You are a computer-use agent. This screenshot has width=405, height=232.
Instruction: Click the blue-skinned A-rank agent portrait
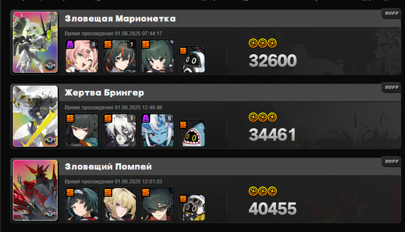click(x=157, y=130)
